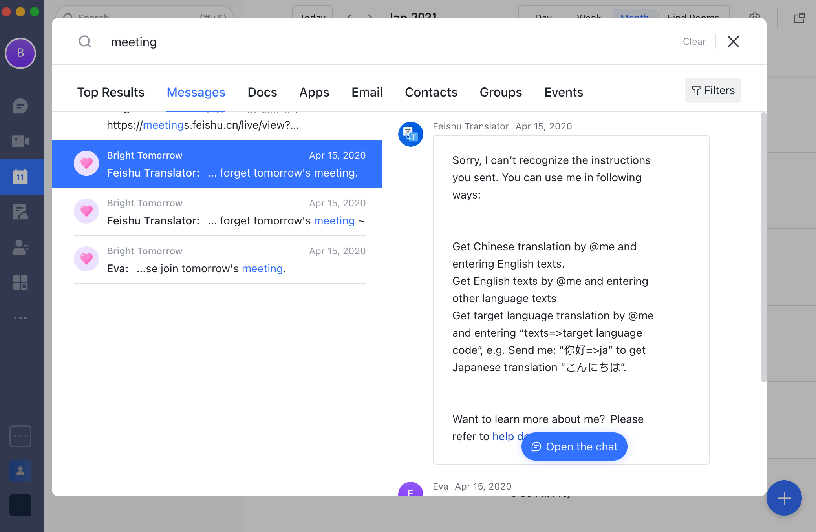Close the search dialog with X
Image resolution: width=816 pixels, height=532 pixels.
[x=734, y=42]
